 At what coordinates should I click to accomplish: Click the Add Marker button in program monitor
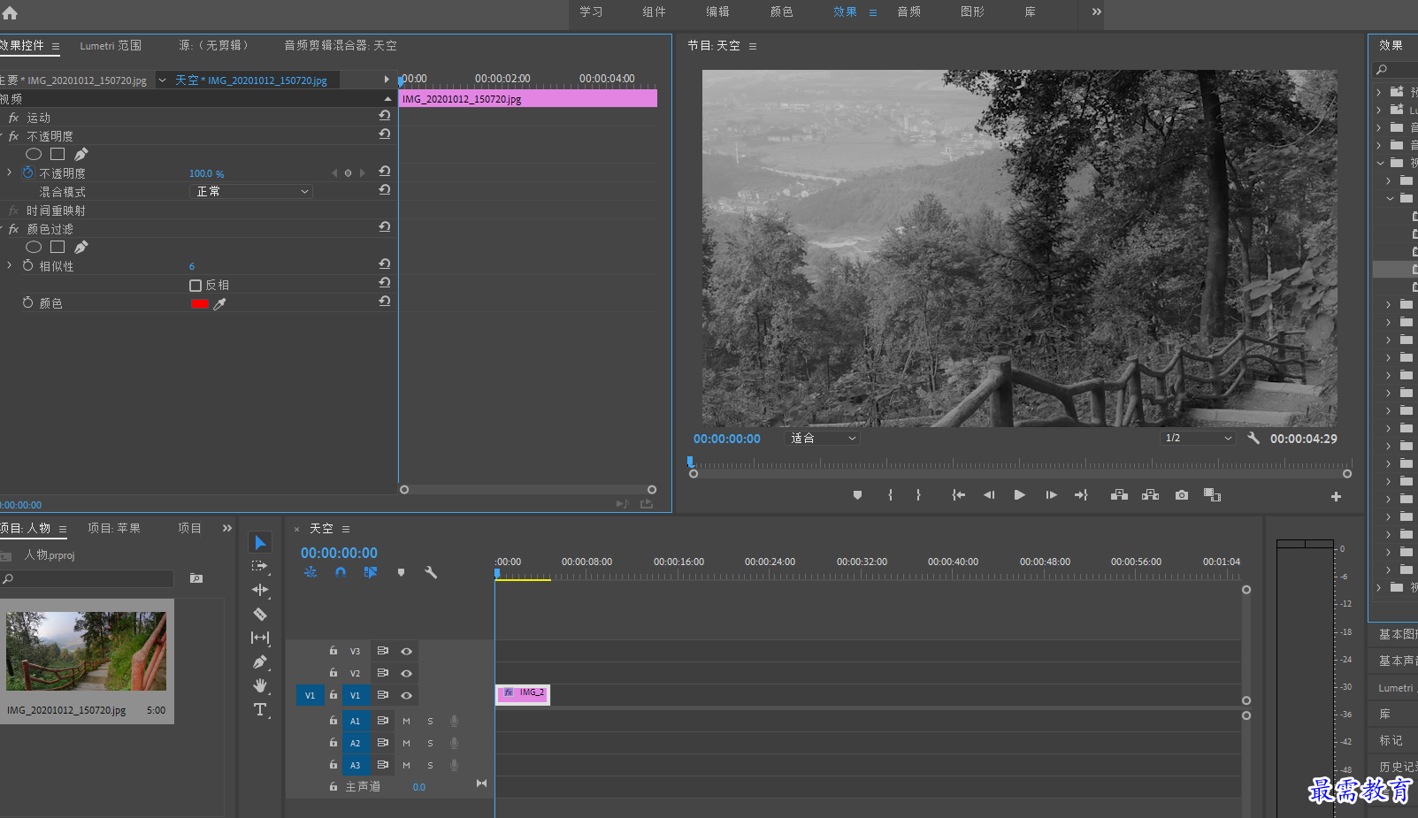tap(857, 495)
